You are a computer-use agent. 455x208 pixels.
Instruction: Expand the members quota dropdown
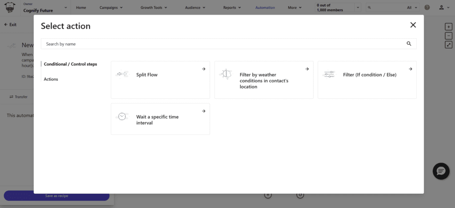click(358, 8)
